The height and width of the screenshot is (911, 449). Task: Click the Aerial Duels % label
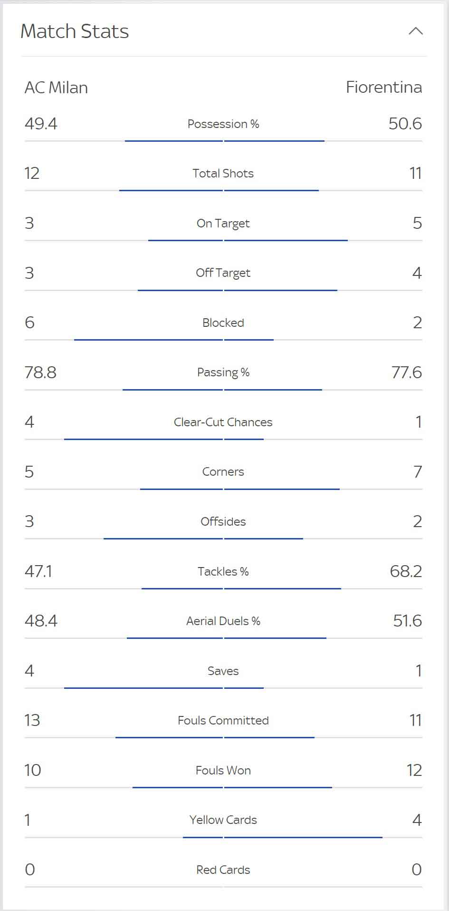223,621
